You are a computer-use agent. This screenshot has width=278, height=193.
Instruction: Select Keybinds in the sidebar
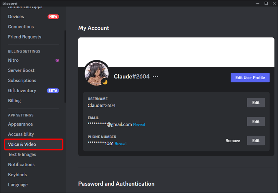[17, 174]
